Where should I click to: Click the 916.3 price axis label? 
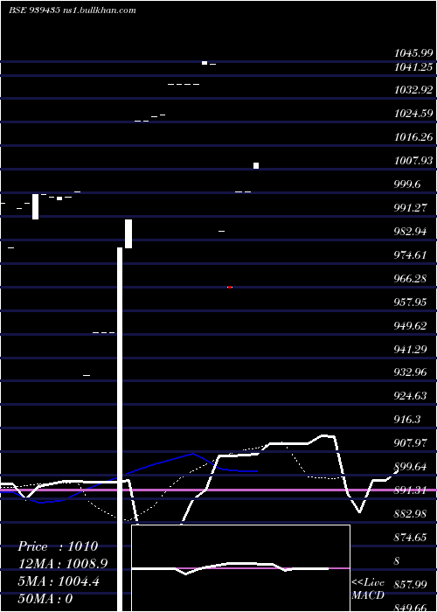click(x=407, y=420)
